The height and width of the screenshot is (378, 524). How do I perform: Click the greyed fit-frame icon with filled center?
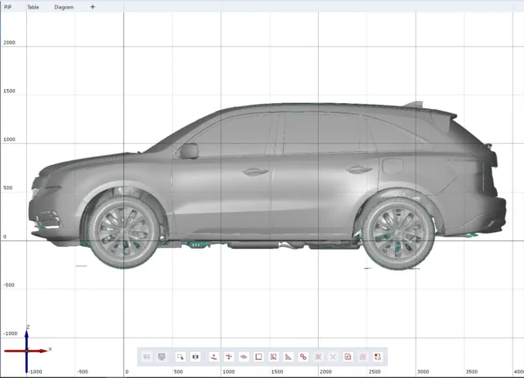(x=318, y=357)
